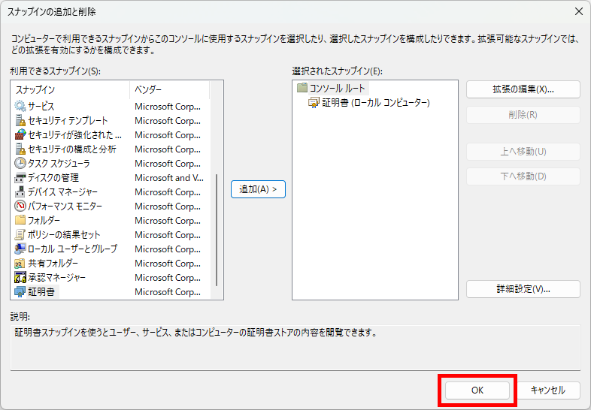Viewport: 591px width, 410px height.
Task: Open 詳細設定(V)... options
Action: coord(523,289)
